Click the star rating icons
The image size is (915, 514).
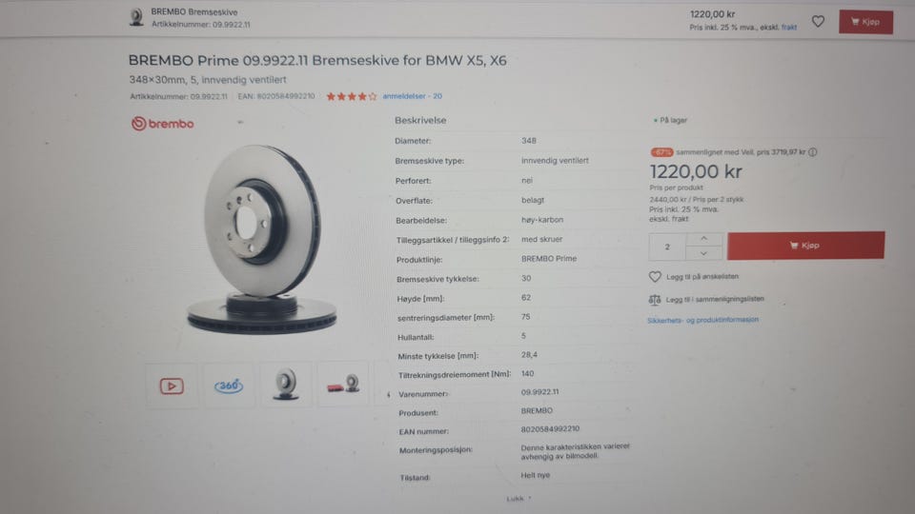point(352,97)
